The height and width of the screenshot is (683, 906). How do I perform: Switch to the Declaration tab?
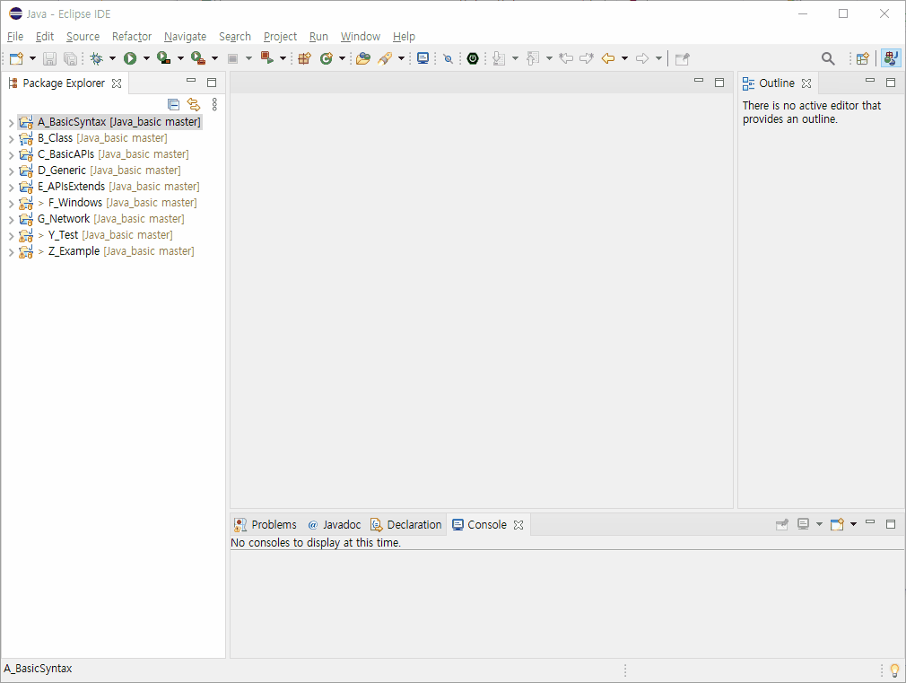[406, 524]
